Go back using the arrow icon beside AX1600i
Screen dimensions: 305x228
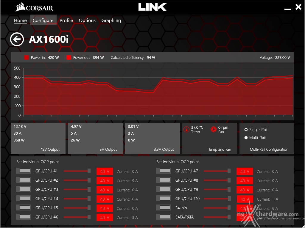coord(17,39)
